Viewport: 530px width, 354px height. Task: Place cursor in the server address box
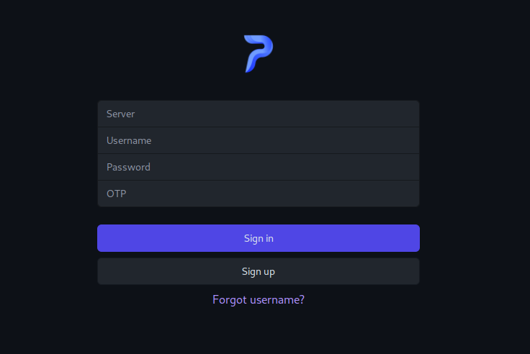coord(259,114)
